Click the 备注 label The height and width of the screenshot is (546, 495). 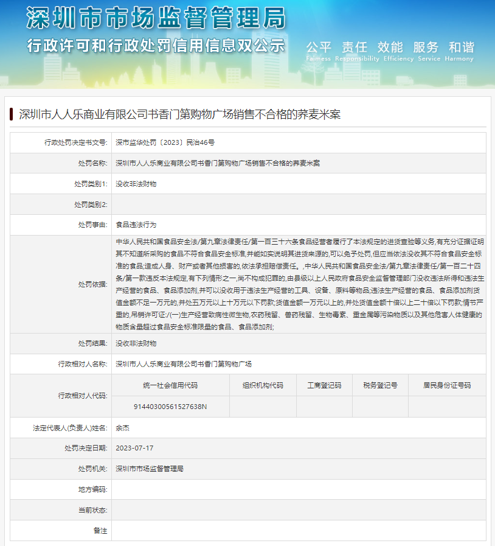pos(100,531)
